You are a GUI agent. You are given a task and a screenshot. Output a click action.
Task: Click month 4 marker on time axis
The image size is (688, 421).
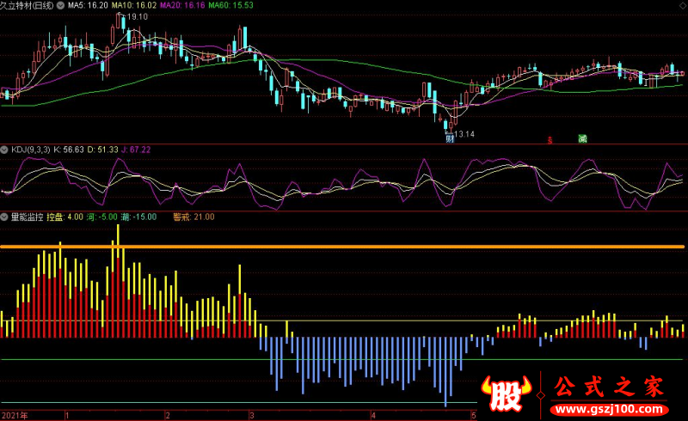pyautogui.click(x=373, y=415)
